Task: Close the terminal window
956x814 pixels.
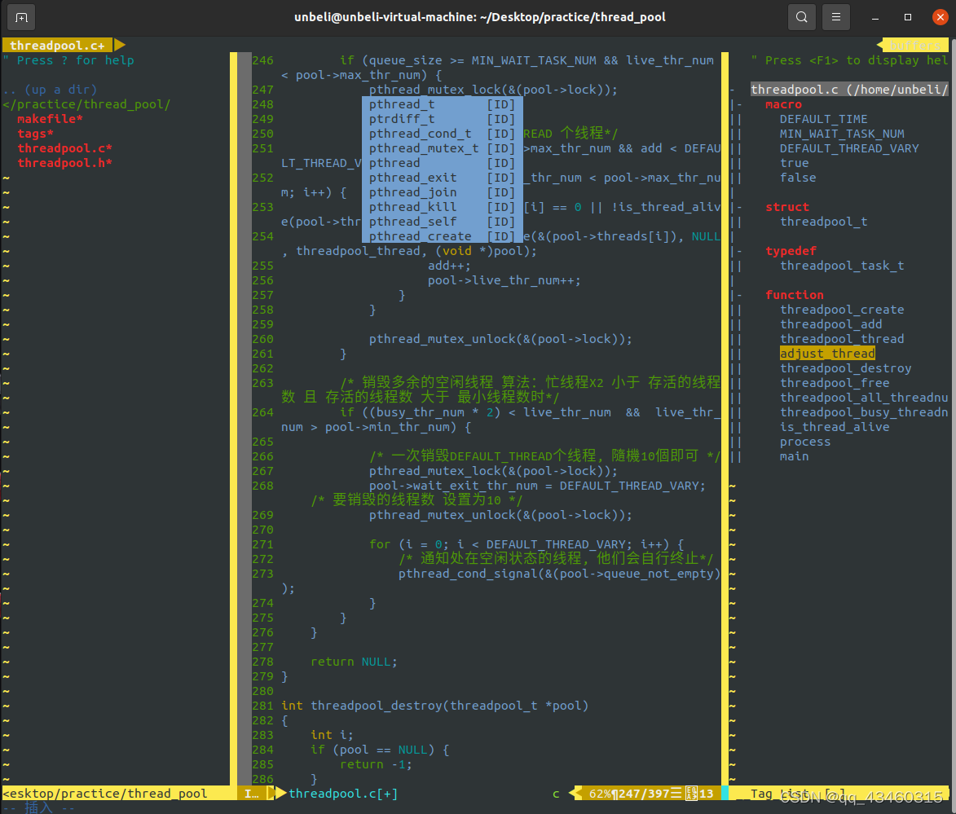Action: pyautogui.click(x=941, y=17)
